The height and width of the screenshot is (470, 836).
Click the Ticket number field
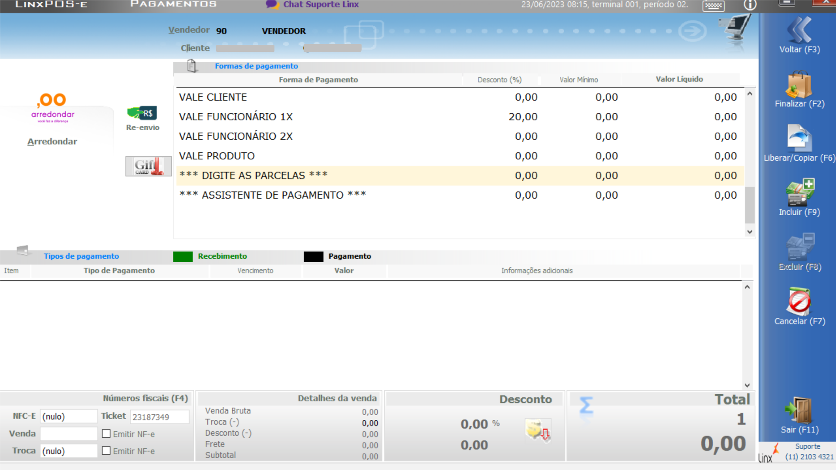tap(159, 417)
